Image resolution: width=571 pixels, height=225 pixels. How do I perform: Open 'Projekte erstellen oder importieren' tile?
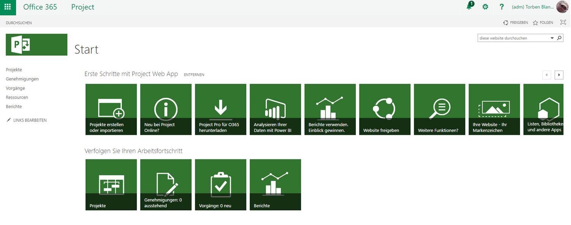click(111, 109)
